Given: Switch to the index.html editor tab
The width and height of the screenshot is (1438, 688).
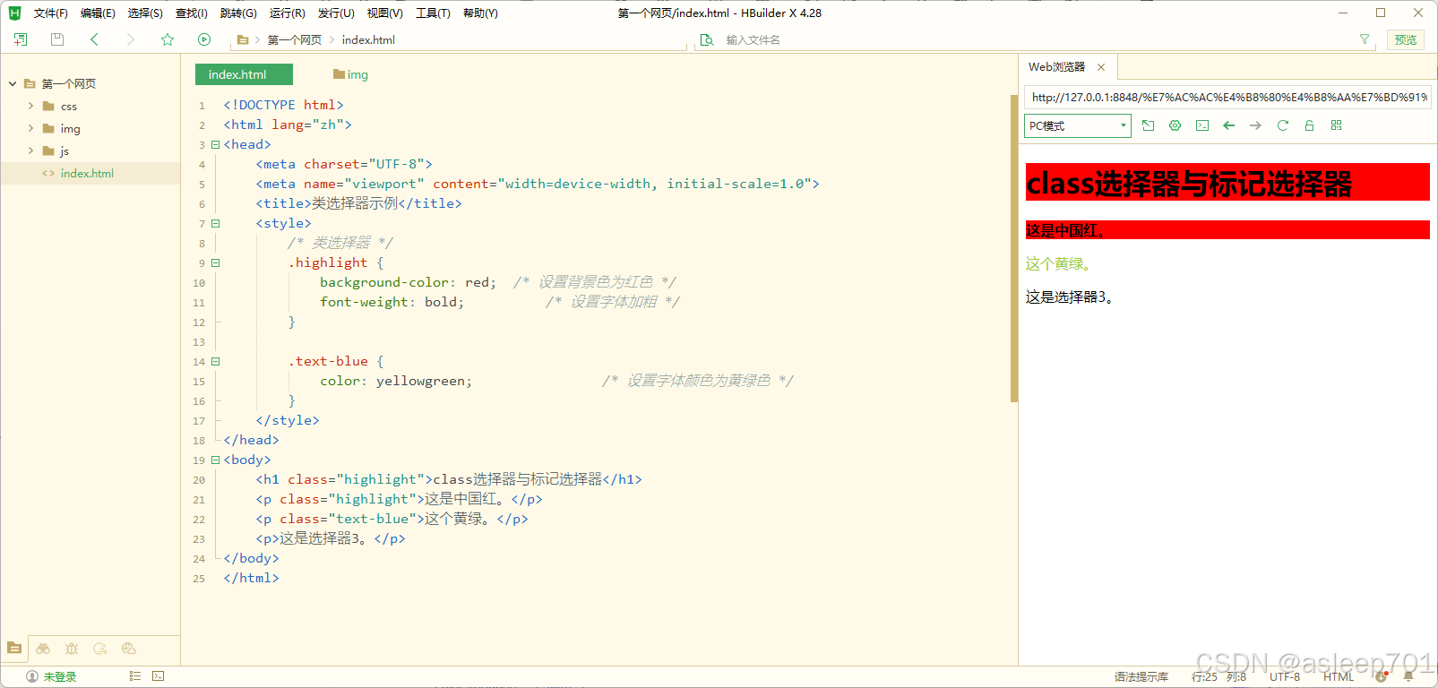Looking at the screenshot, I should (x=244, y=74).
